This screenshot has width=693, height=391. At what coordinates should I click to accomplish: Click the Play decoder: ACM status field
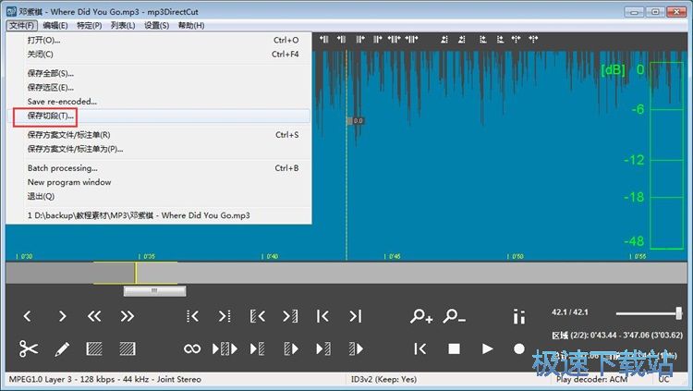click(x=591, y=380)
